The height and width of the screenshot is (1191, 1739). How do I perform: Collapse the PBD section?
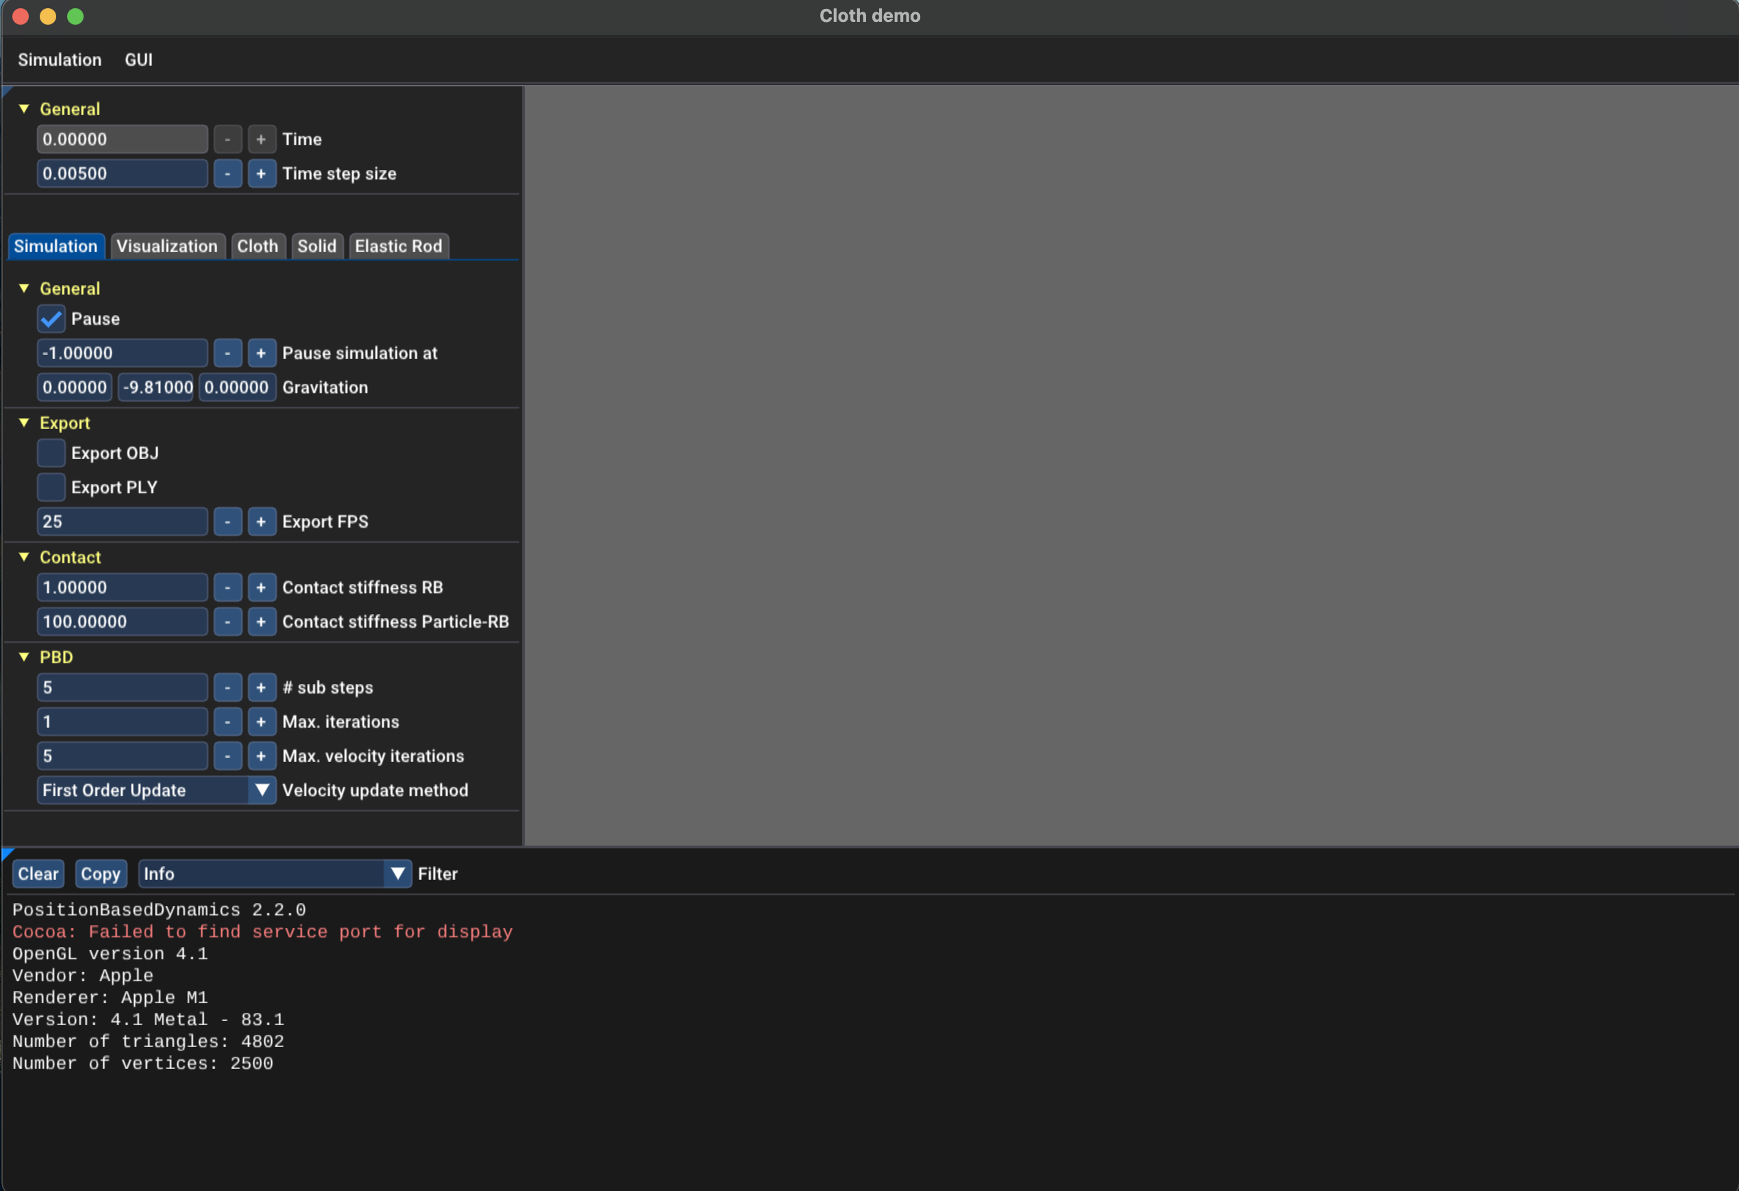pos(23,656)
